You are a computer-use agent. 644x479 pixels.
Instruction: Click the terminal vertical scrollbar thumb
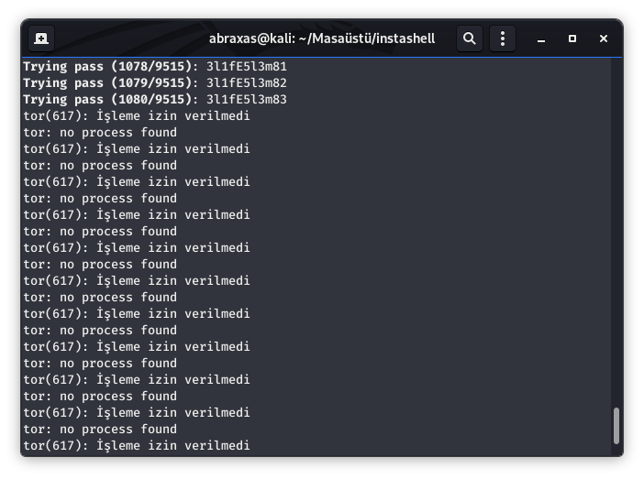click(616, 425)
